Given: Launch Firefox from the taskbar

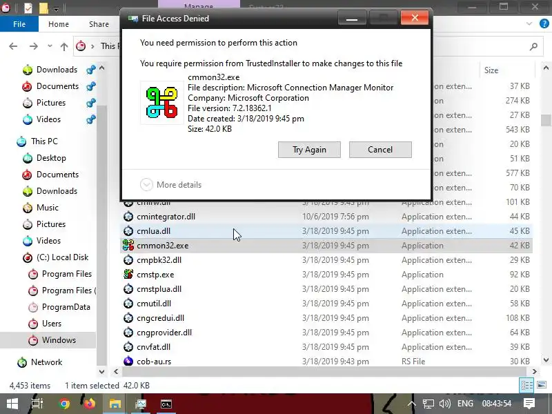Looking at the screenshot, I should [90, 404].
